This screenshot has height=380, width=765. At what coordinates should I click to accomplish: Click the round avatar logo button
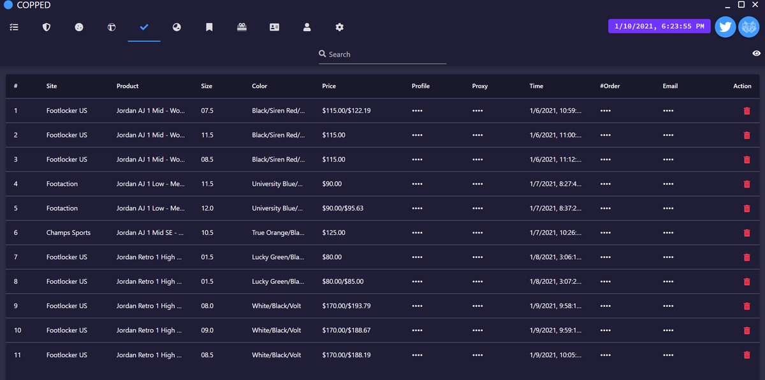coord(748,27)
